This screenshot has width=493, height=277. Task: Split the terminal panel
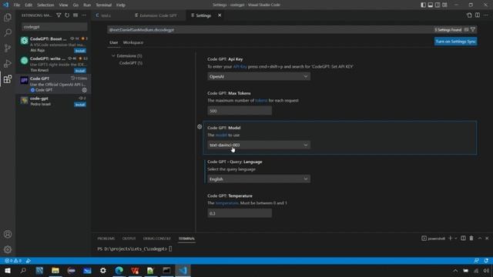(x=463, y=239)
